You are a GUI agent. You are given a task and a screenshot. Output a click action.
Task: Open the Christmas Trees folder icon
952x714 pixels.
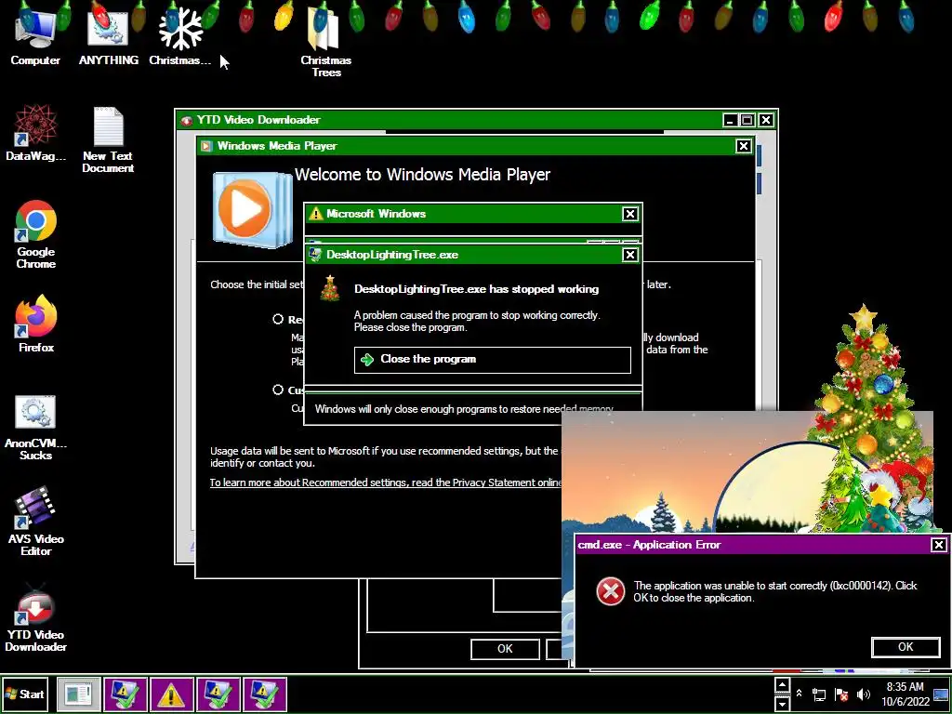[x=326, y=43]
